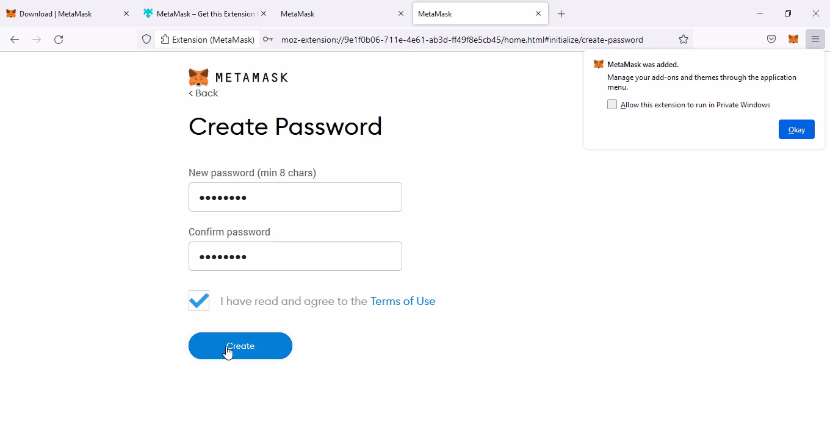Open a new tab with plus
The image size is (830, 444).
pyautogui.click(x=561, y=13)
